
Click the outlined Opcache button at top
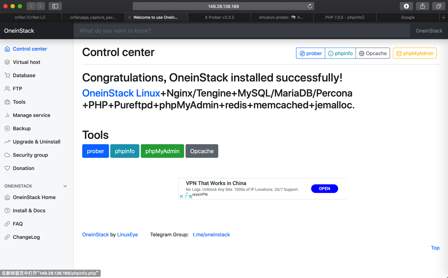pos(373,53)
